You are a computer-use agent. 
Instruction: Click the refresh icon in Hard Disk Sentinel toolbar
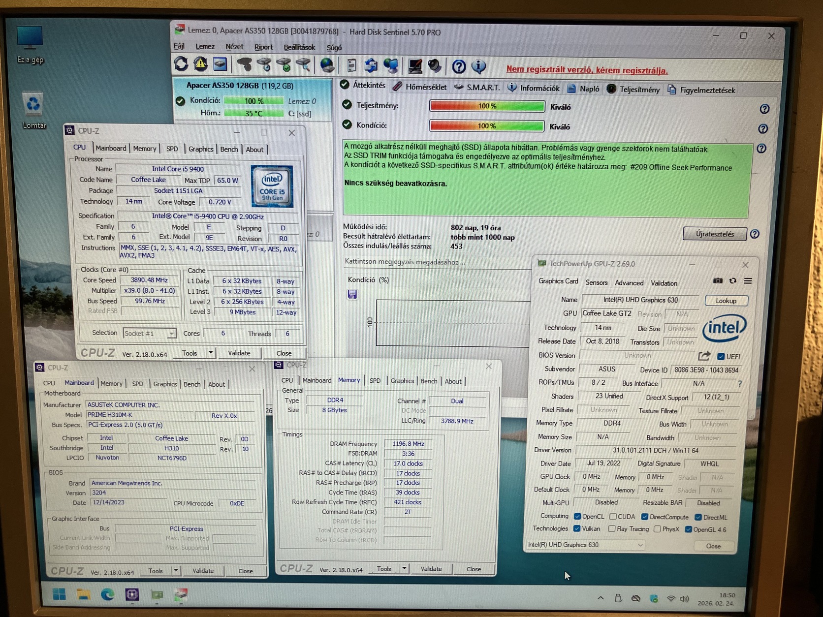coord(181,64)
